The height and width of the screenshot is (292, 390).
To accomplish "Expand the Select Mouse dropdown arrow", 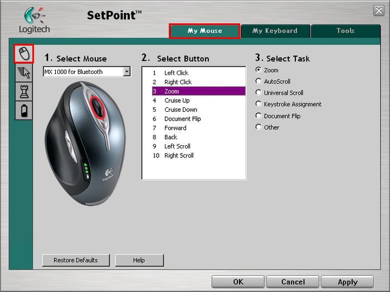I will [127, 72].
